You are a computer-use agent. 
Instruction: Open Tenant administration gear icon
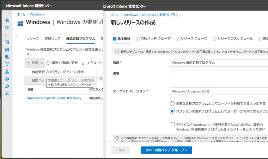7,86
